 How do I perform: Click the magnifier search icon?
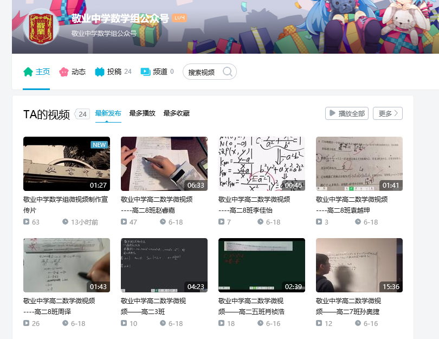tap(228, 72)
